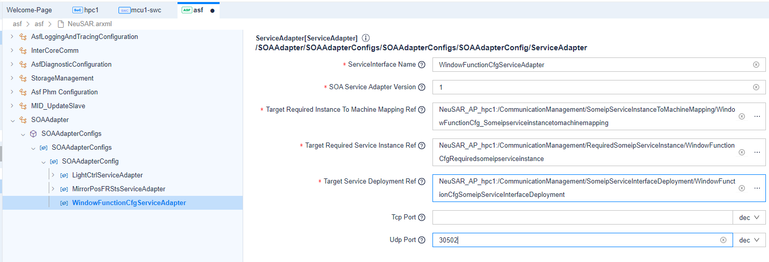
Task: Click help icon next to Udp Port
Action: click(x=422, y=240)
